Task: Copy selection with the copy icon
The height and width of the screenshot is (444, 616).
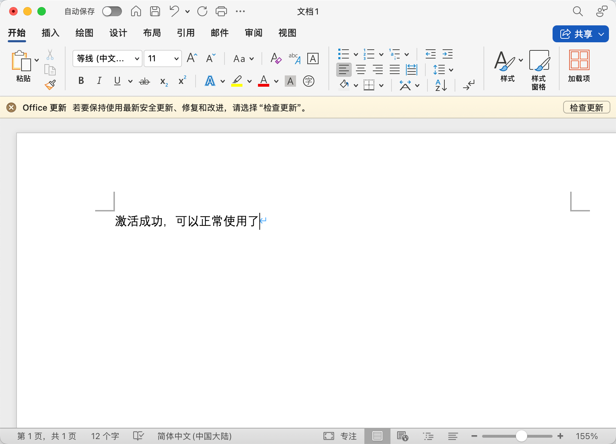Action: click(x=50, y=70)
